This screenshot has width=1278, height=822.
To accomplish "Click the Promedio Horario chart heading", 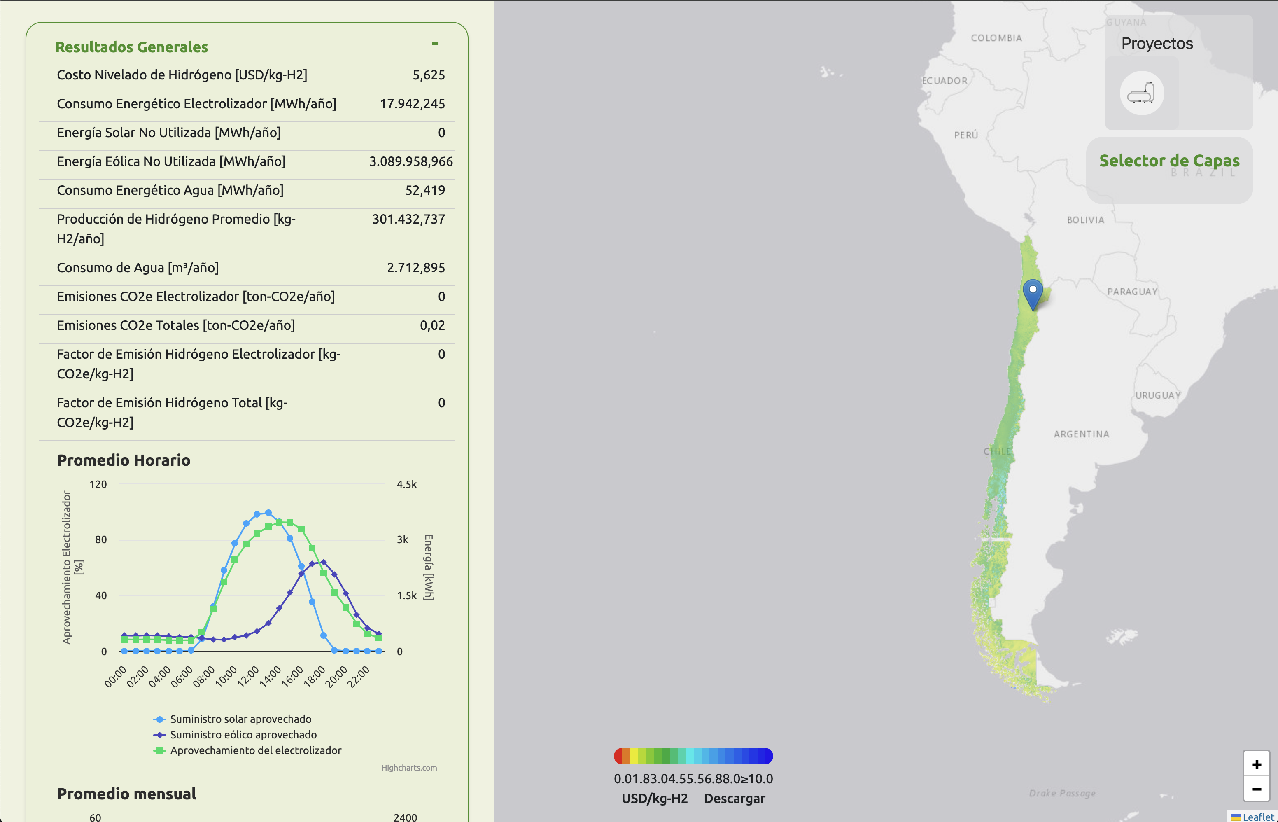I will [x=123, y=460].
